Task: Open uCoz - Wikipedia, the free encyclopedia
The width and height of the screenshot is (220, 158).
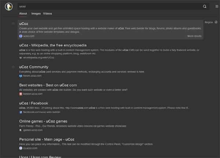Action: [53, 45]
